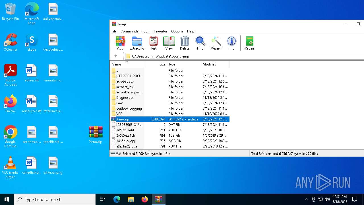The width and height of the screenshot is (364, 205).
Task: Open CCleaner desktop shortcut
Action: (11, 42)
